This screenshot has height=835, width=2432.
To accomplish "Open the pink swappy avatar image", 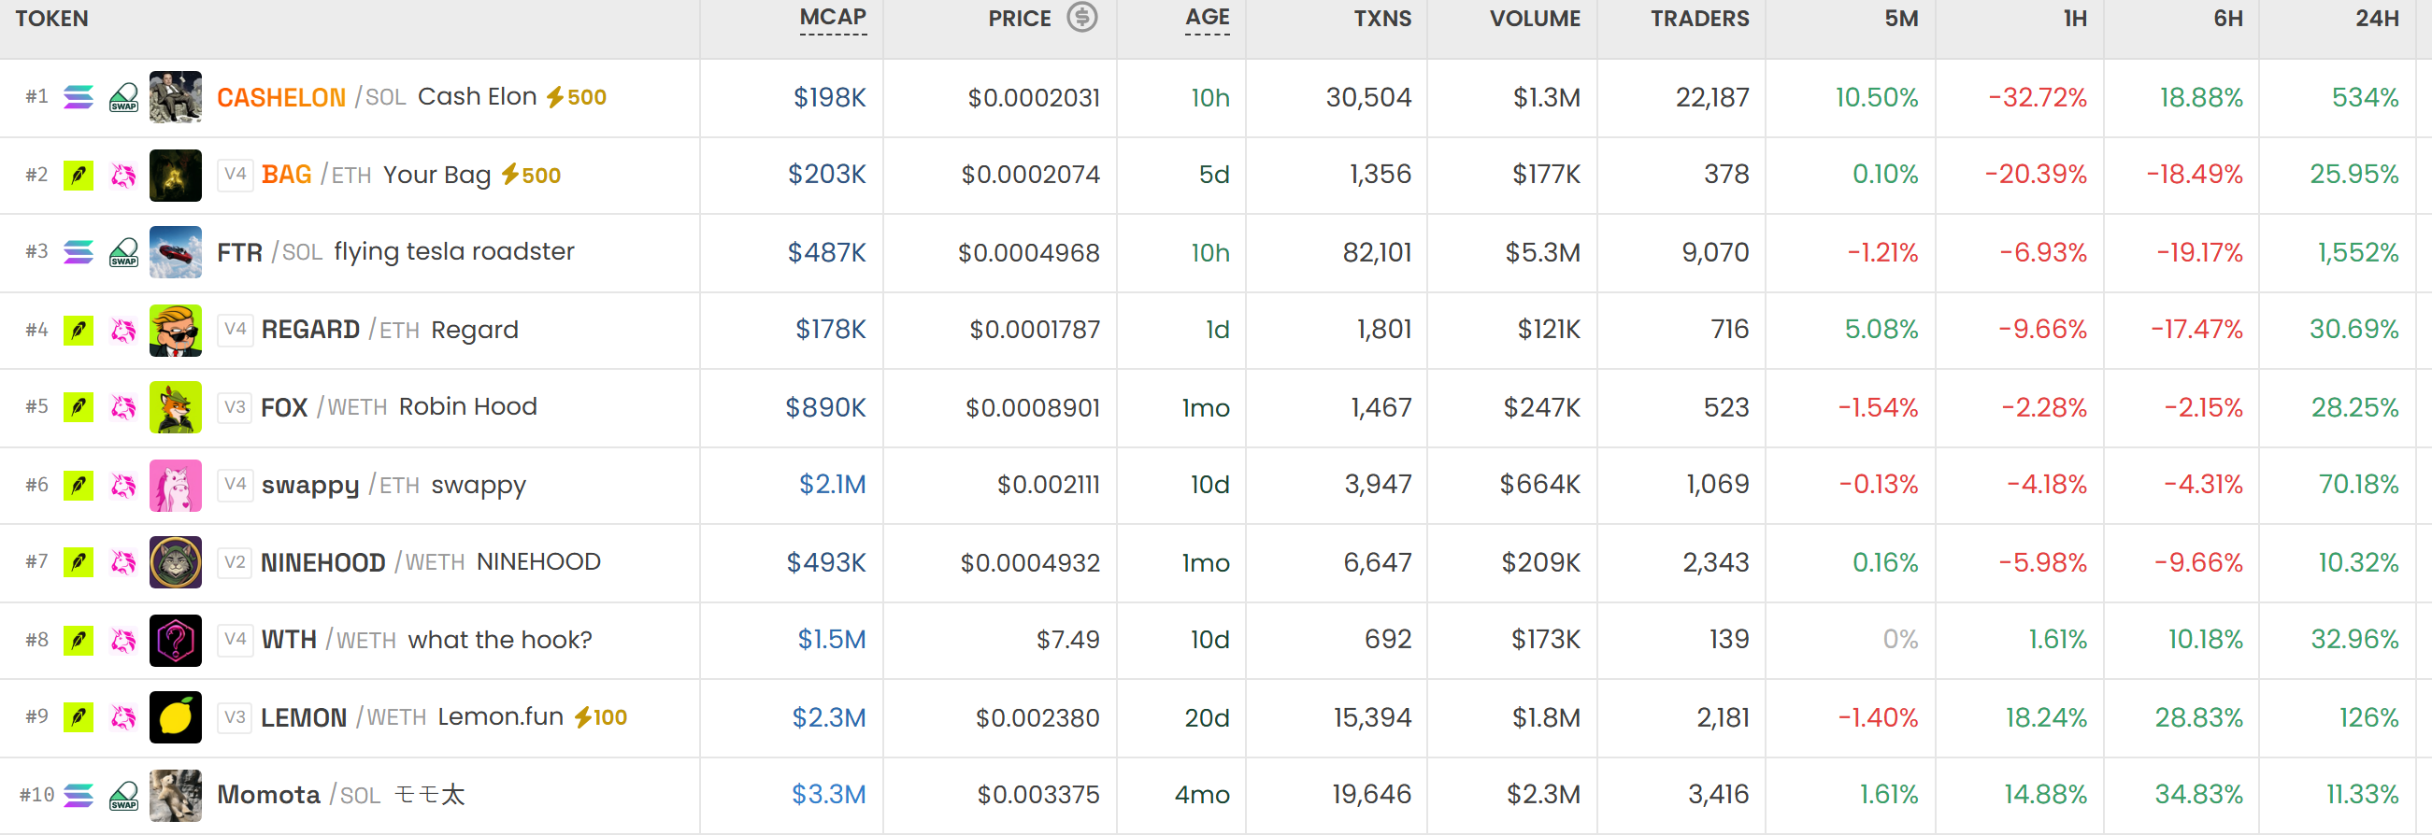I will click(x=176, y=485).
